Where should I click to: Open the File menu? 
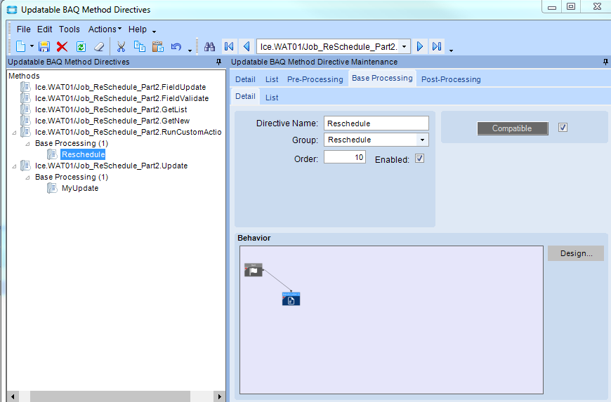coord(23,29)
